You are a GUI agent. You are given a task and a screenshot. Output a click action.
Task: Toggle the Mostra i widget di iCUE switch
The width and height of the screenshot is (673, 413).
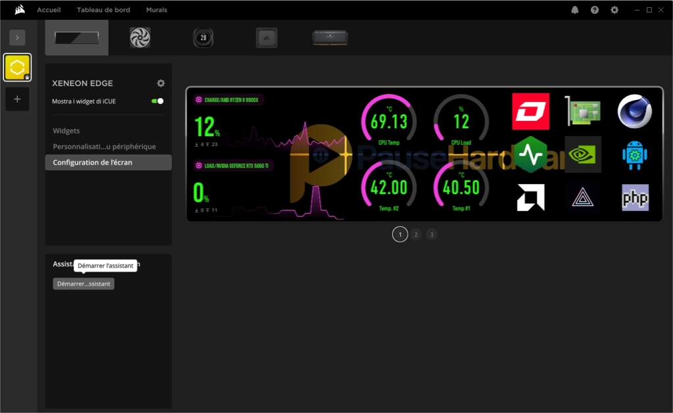click(x=157, y=101)
